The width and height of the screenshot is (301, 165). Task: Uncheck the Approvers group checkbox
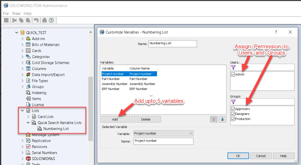(233, 109)
